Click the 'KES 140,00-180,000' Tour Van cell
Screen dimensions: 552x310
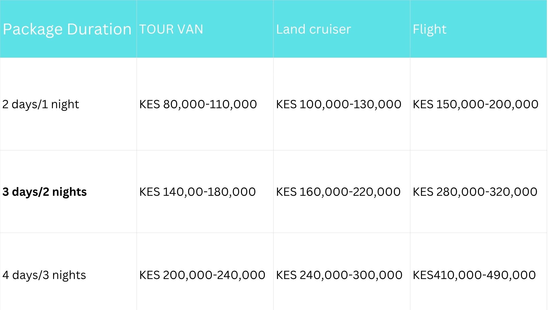198,192
